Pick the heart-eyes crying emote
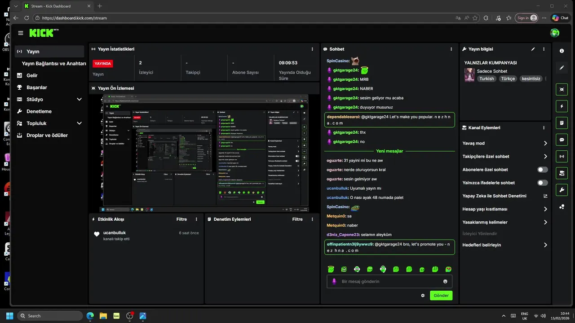 click(x=448, y=269)
